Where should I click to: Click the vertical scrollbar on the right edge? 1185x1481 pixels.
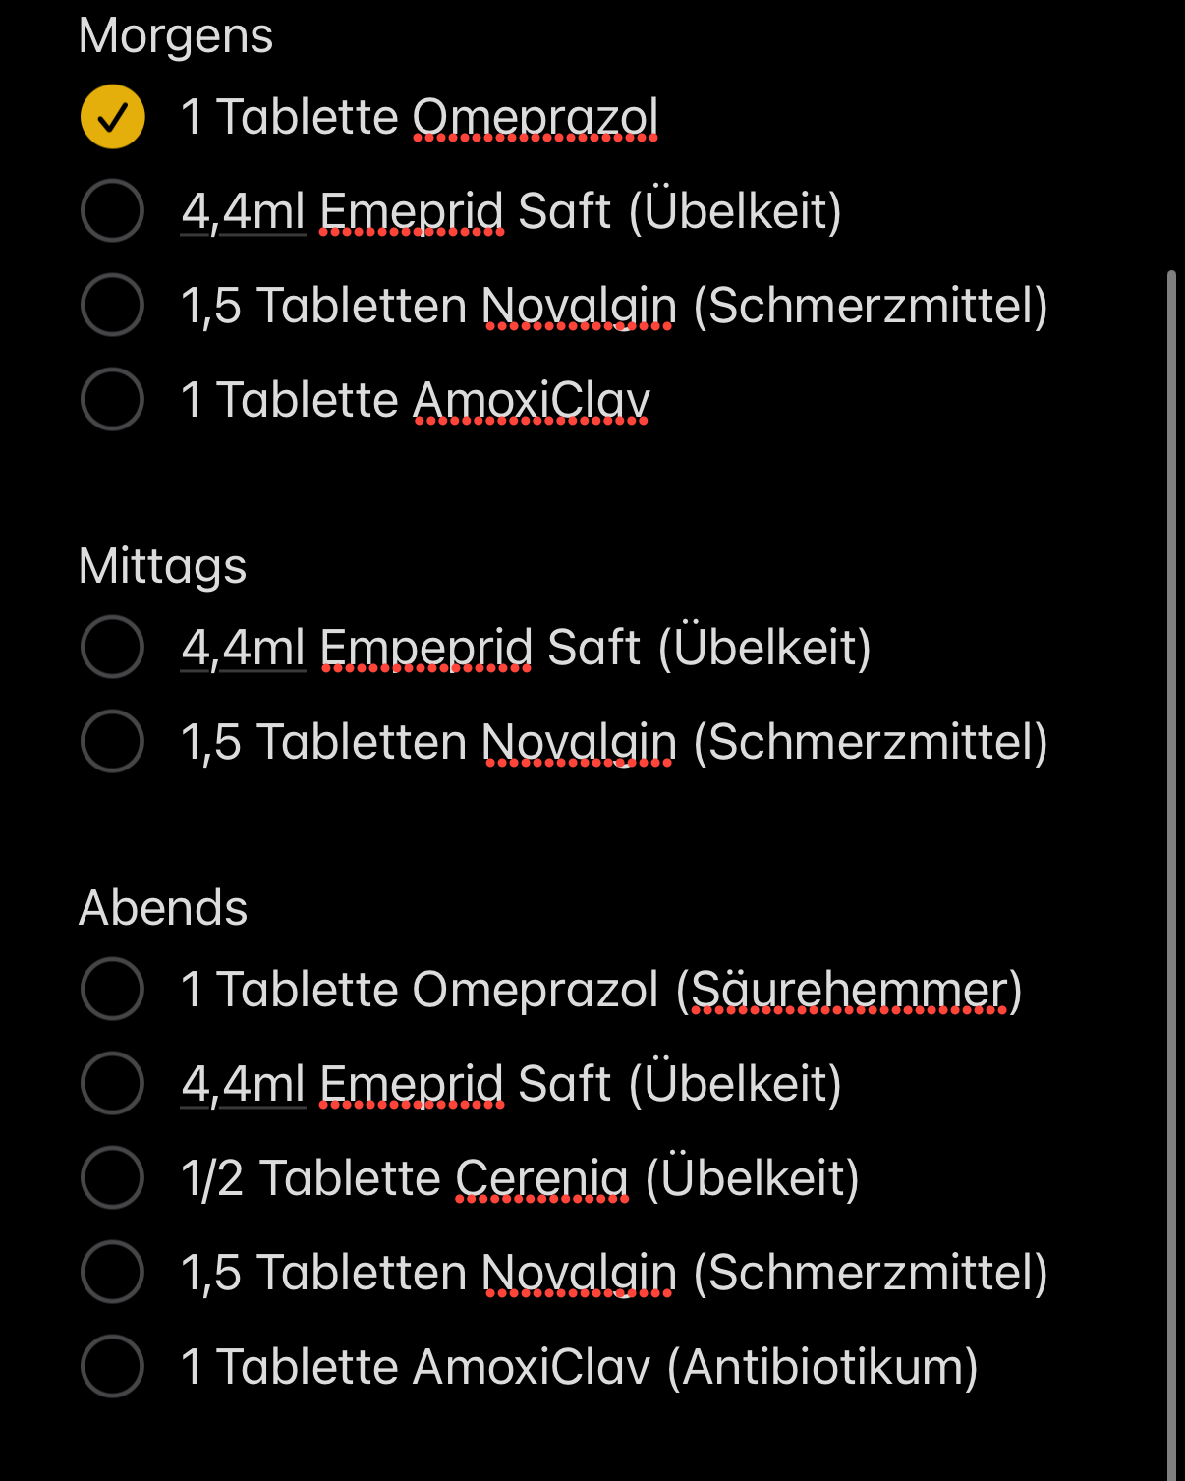tap(1170, 875)
